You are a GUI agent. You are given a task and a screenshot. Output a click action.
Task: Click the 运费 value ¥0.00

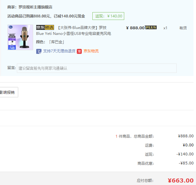pyautogui.click(x=188, y=145)
